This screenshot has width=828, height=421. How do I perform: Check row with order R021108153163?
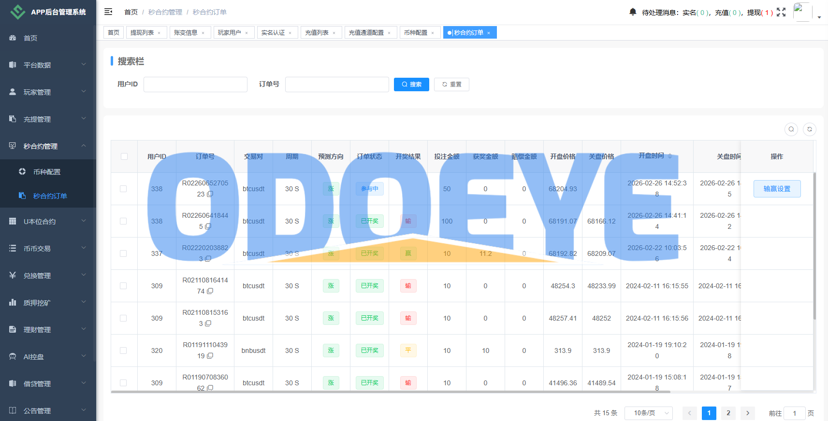(x=123, y=318)
